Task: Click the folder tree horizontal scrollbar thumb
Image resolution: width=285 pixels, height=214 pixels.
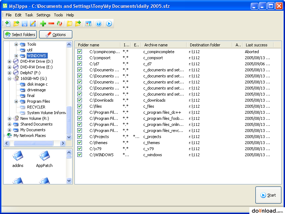Action: coord(33,143)
